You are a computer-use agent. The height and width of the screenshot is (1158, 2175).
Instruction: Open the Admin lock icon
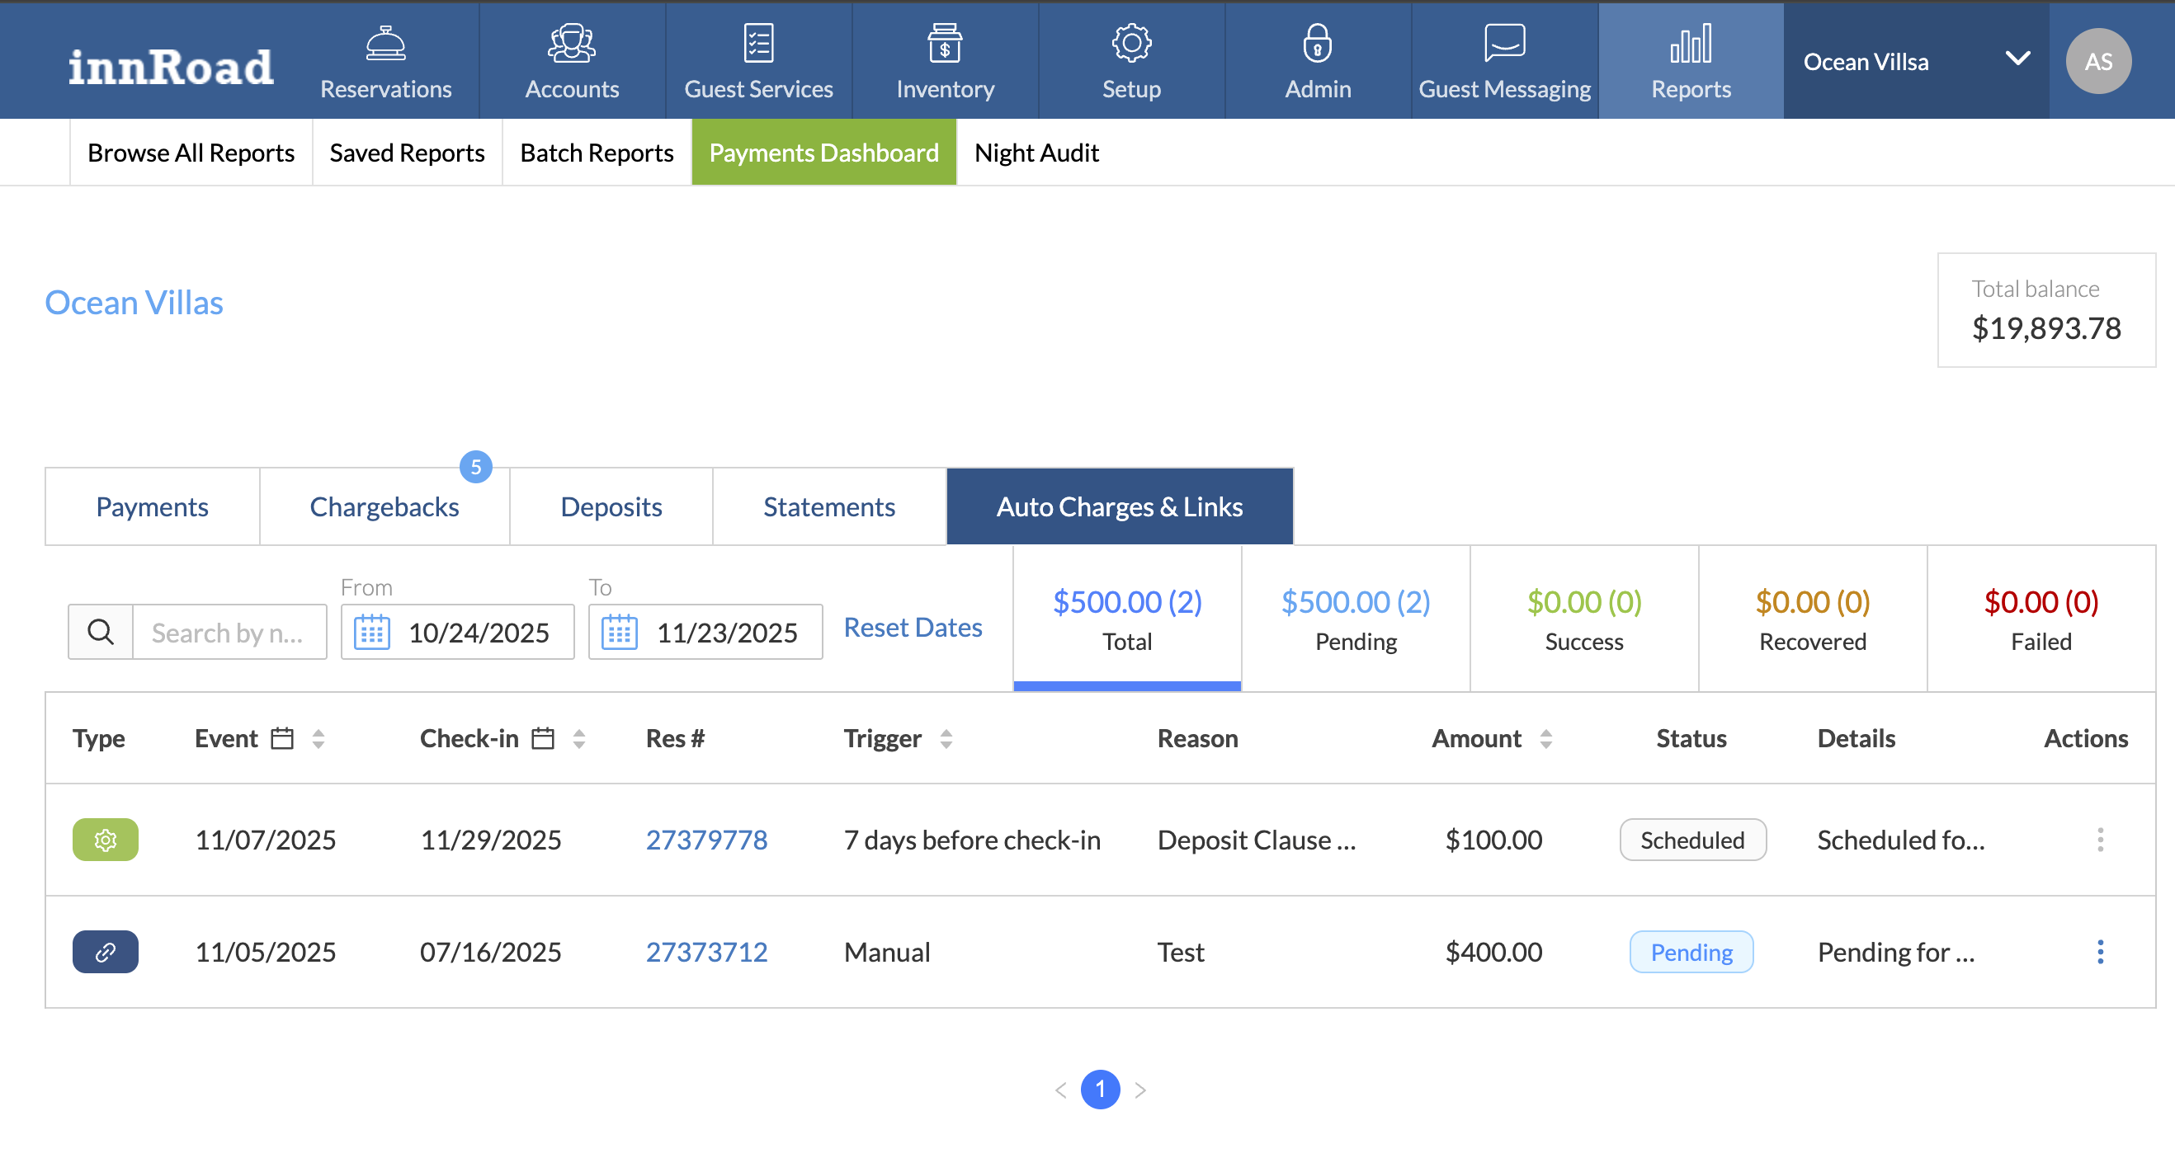(1317, 44)
